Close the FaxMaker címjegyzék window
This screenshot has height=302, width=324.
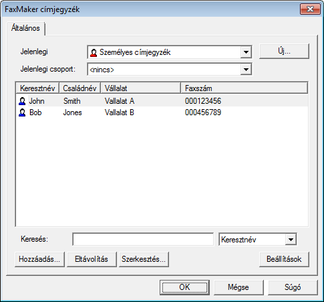click(x=310, y=9)
